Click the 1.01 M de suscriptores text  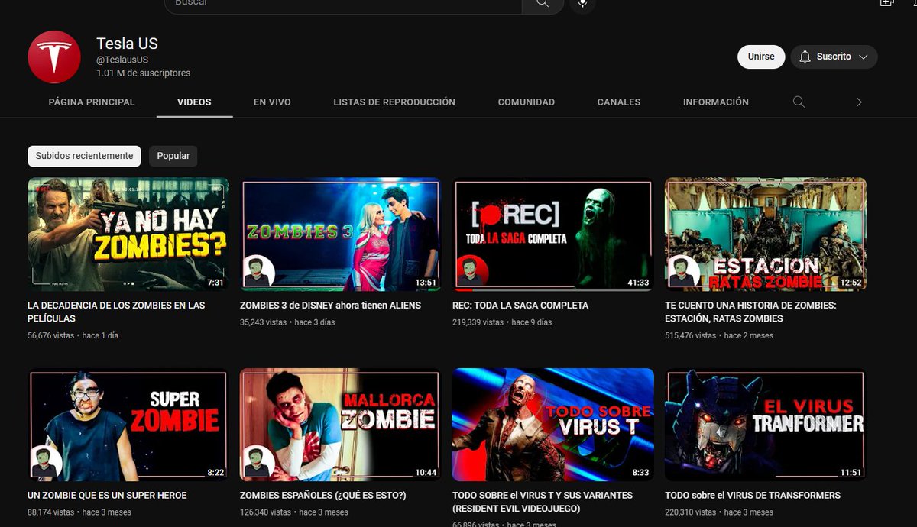[144, 73]
